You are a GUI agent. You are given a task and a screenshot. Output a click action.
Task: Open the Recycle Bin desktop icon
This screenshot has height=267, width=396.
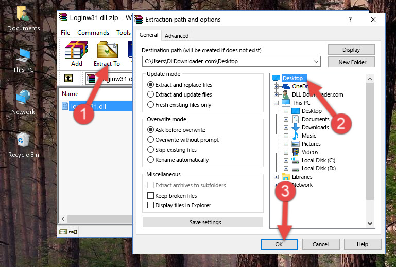tap(23, 144)
